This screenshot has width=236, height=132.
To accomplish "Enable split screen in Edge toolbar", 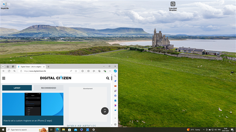I will [88, 71].
